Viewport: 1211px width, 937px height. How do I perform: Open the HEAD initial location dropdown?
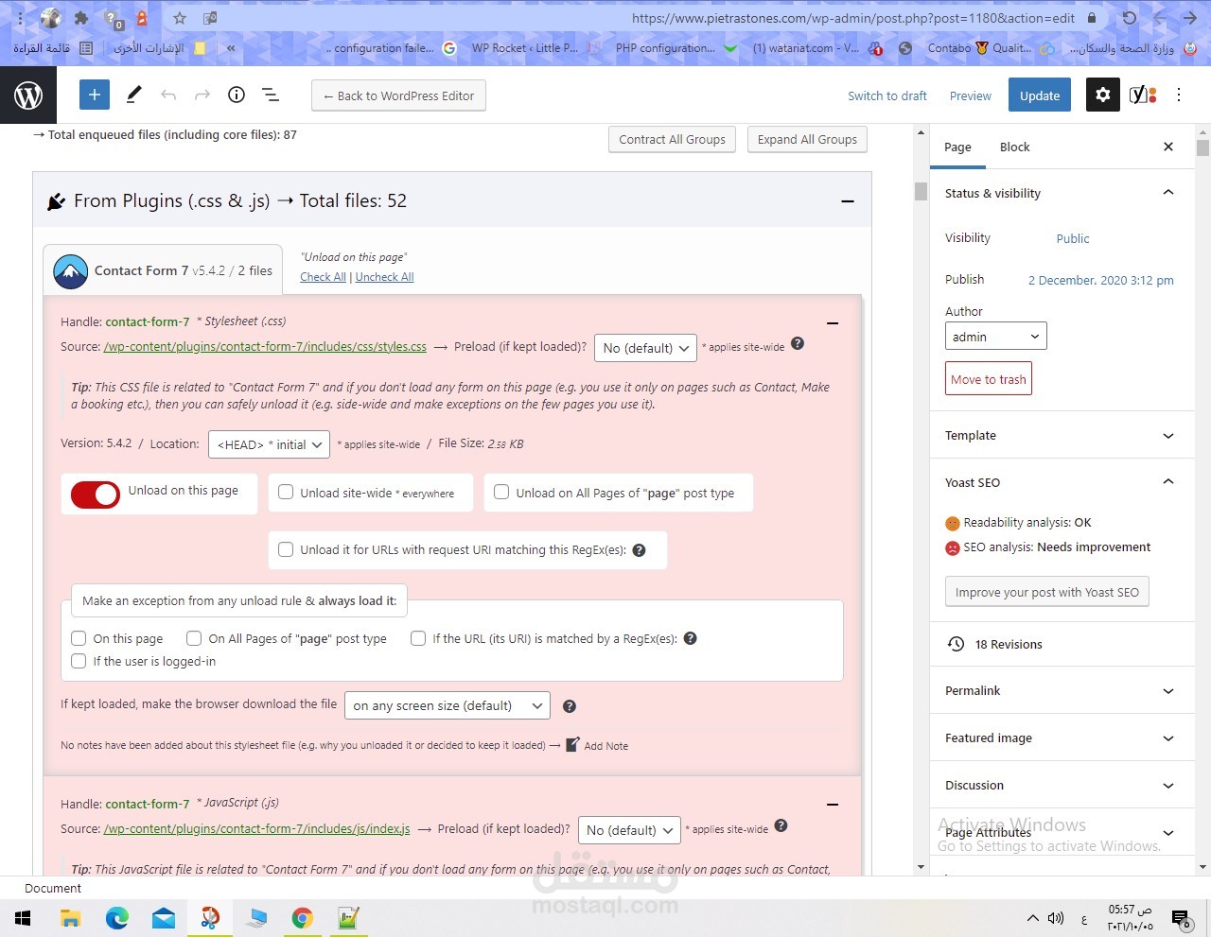pos(269,444)
